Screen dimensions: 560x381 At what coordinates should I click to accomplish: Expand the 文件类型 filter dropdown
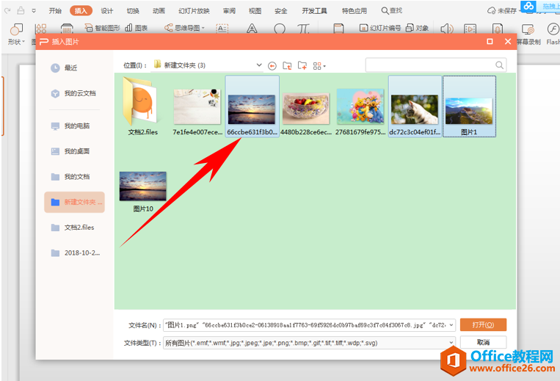tap(451, 343)
